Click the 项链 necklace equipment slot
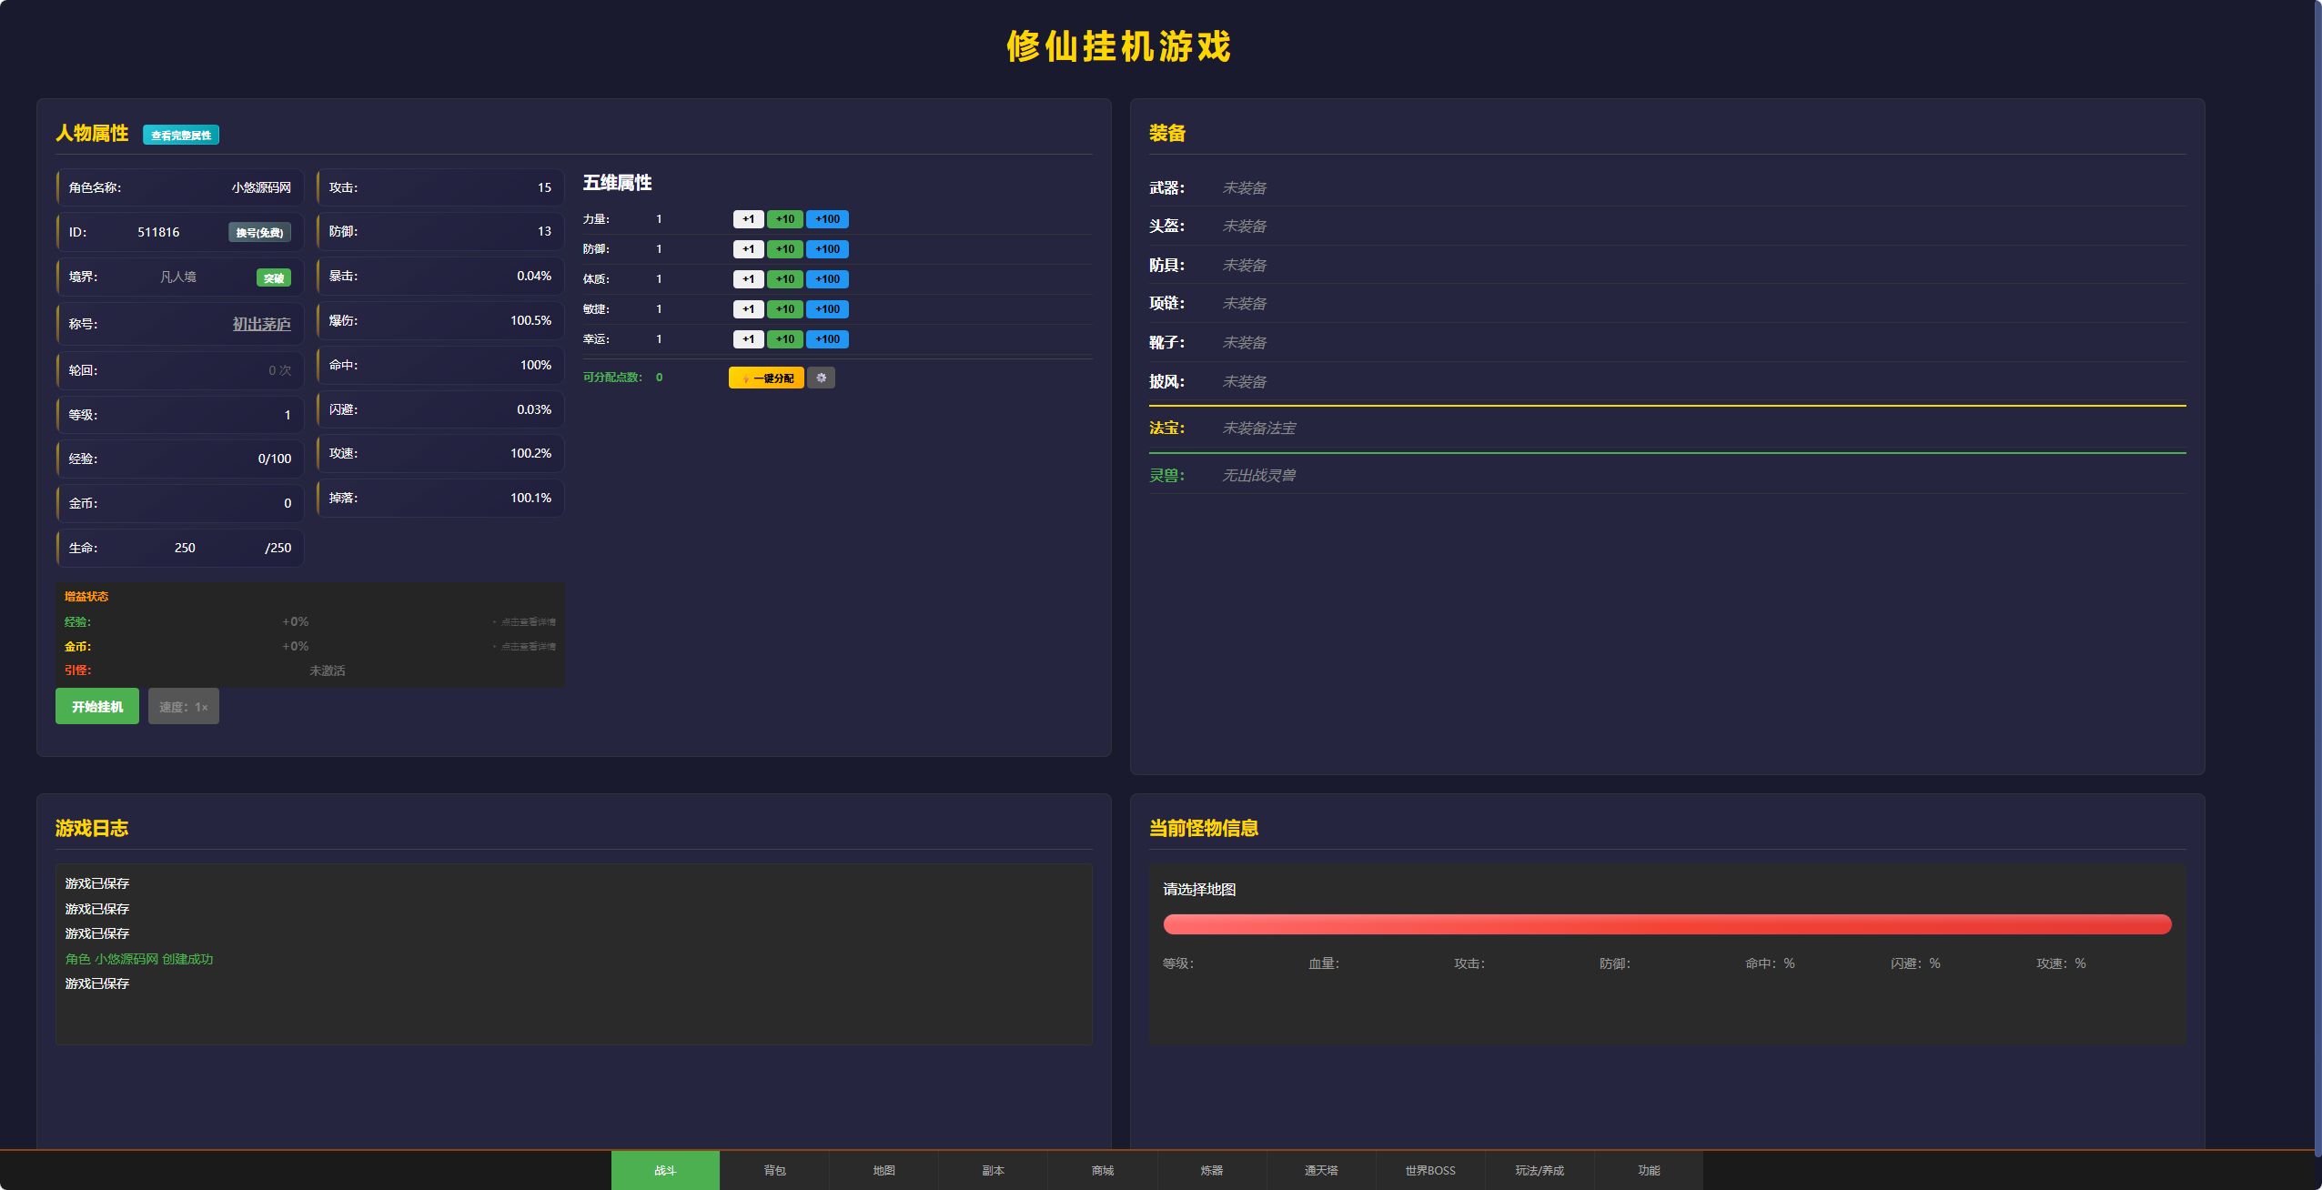 tap(1667, 303)
